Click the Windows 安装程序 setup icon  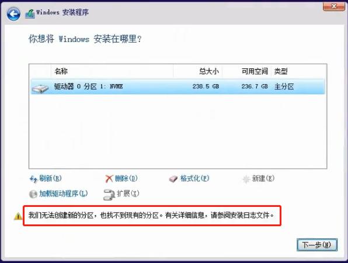30,13
